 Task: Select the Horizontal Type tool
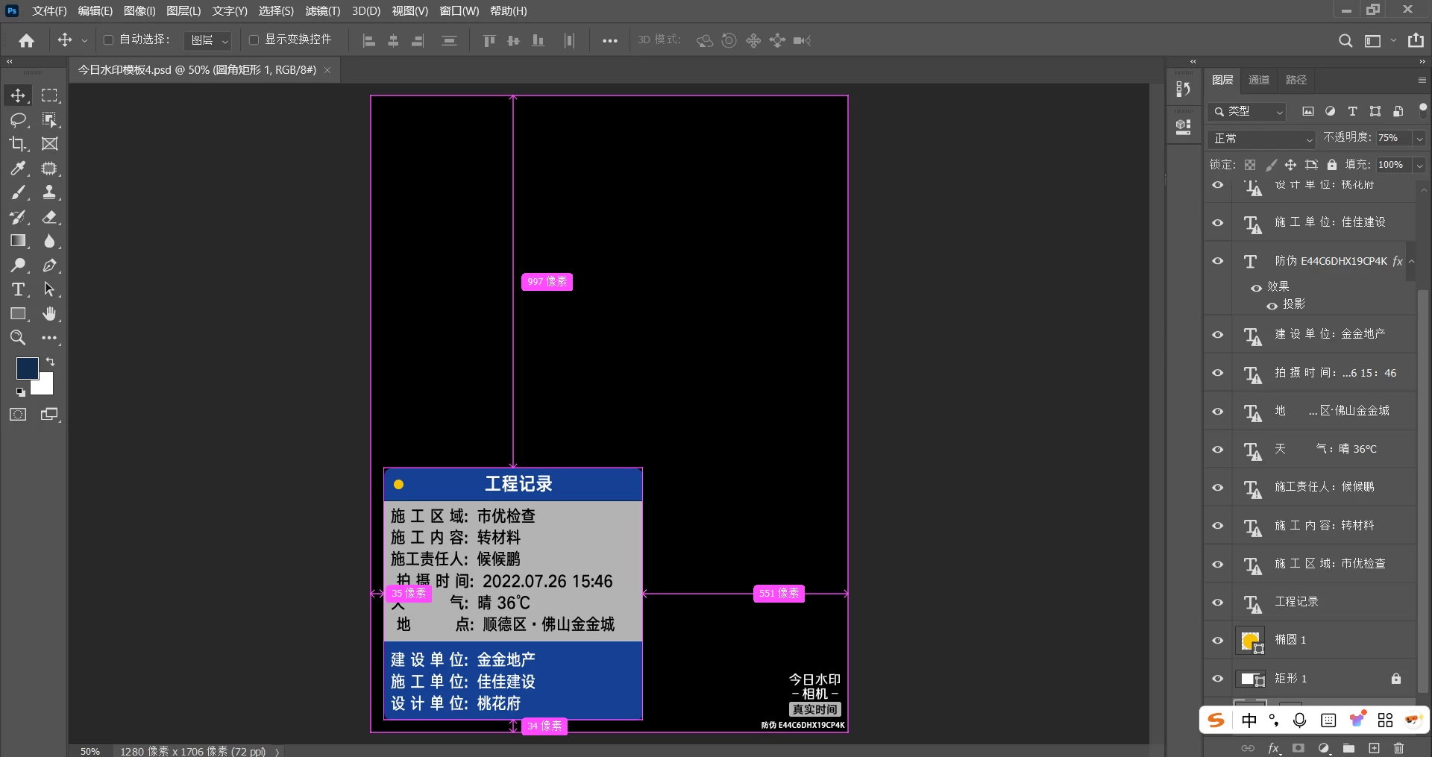point(18,289)
